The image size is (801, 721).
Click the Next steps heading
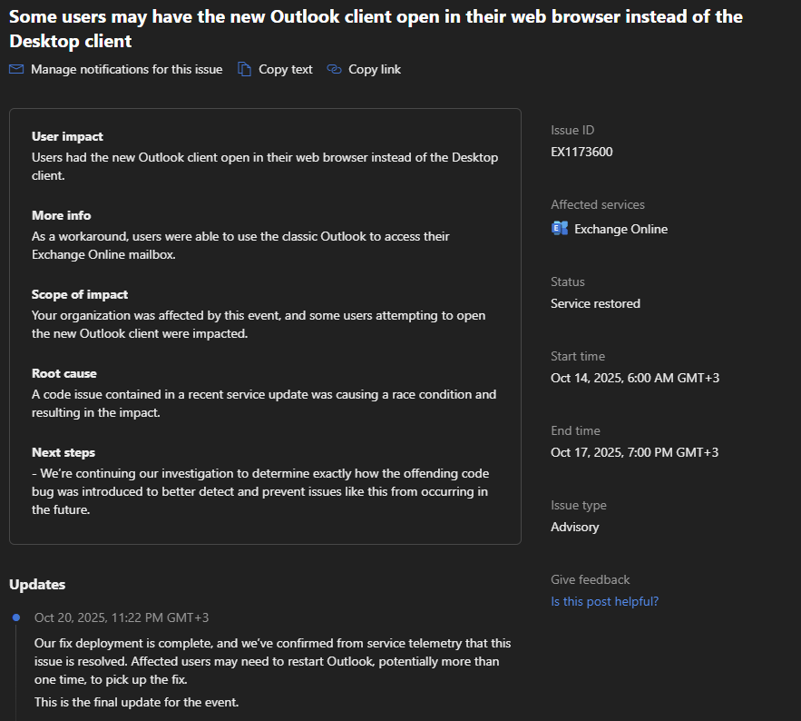point(63,452)
